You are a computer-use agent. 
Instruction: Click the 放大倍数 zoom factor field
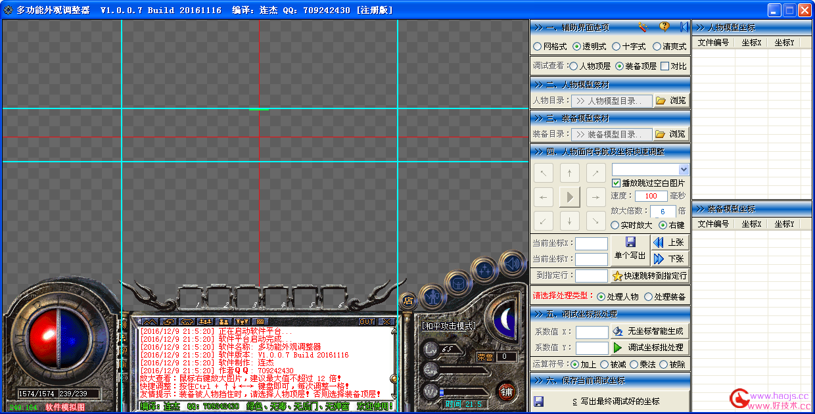tap(663, 212)
